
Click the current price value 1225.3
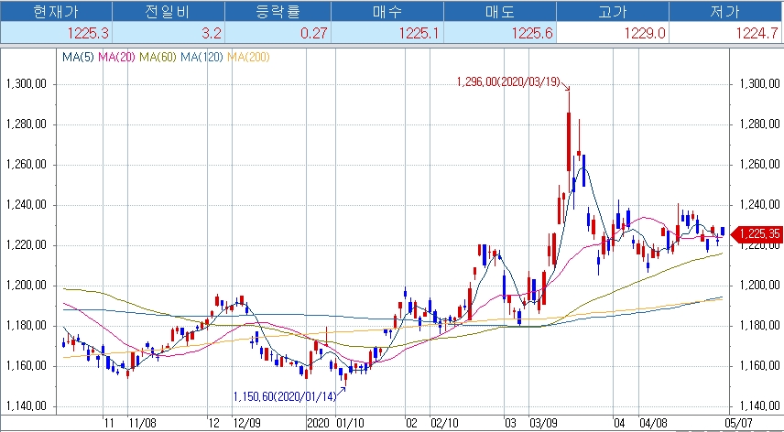point(87,33)
